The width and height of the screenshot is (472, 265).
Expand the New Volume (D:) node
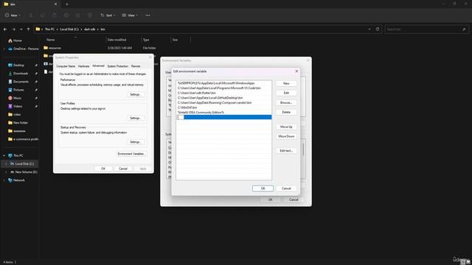point(6,172)
